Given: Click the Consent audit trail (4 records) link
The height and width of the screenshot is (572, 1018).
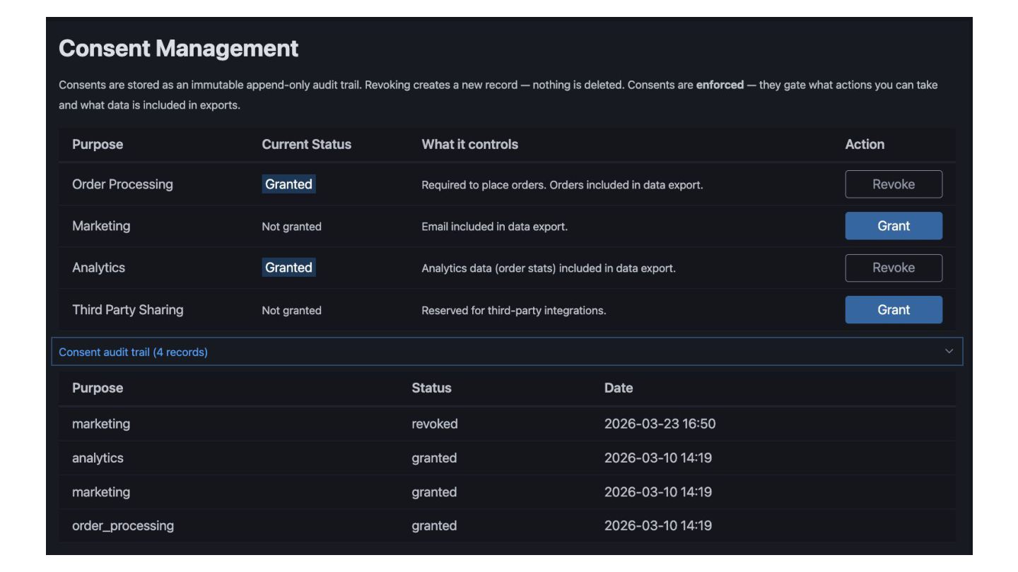Looking at the screenshot, I should point(133,352).
